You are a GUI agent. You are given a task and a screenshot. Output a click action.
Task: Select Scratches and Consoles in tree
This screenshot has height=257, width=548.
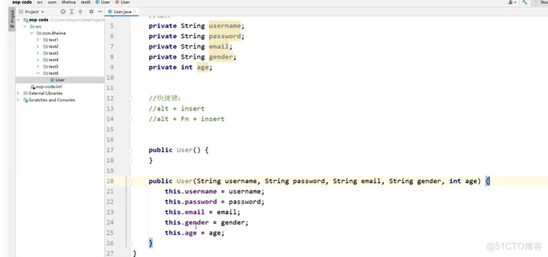tap(52, 100)
